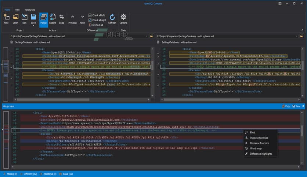The height and width of the screenshot is (177, 307).
Task: Uncheck line 26 checkbox in right pane
Action: point(158,85)
